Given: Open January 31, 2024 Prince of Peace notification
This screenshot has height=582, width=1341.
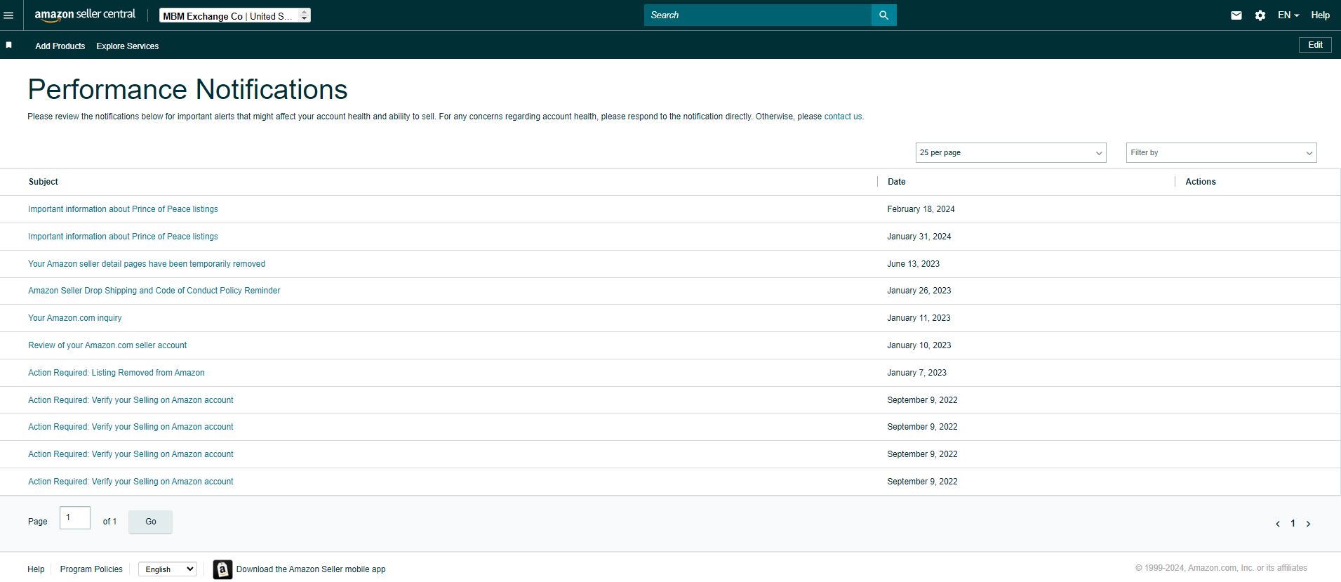Looking at the screenshot, I should [x=123, y=237].
